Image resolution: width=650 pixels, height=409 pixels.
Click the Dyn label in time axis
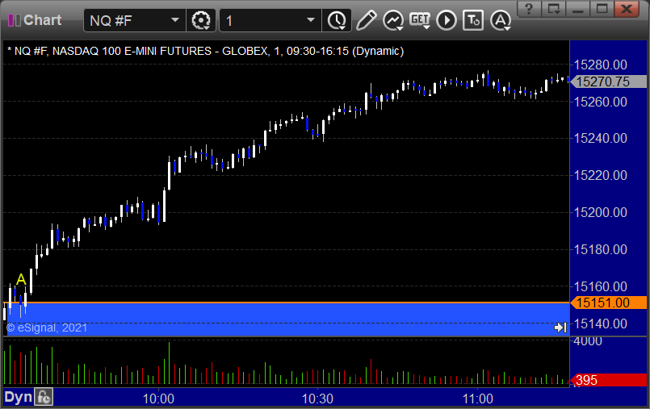point(19,398)
